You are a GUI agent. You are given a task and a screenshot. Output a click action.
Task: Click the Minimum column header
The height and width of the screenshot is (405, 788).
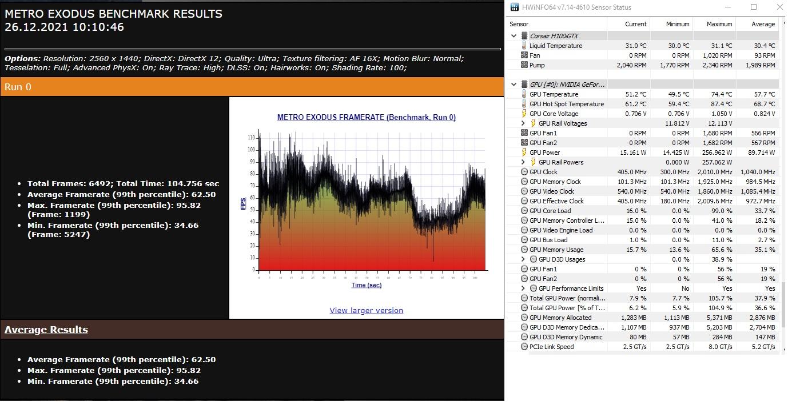671,24
